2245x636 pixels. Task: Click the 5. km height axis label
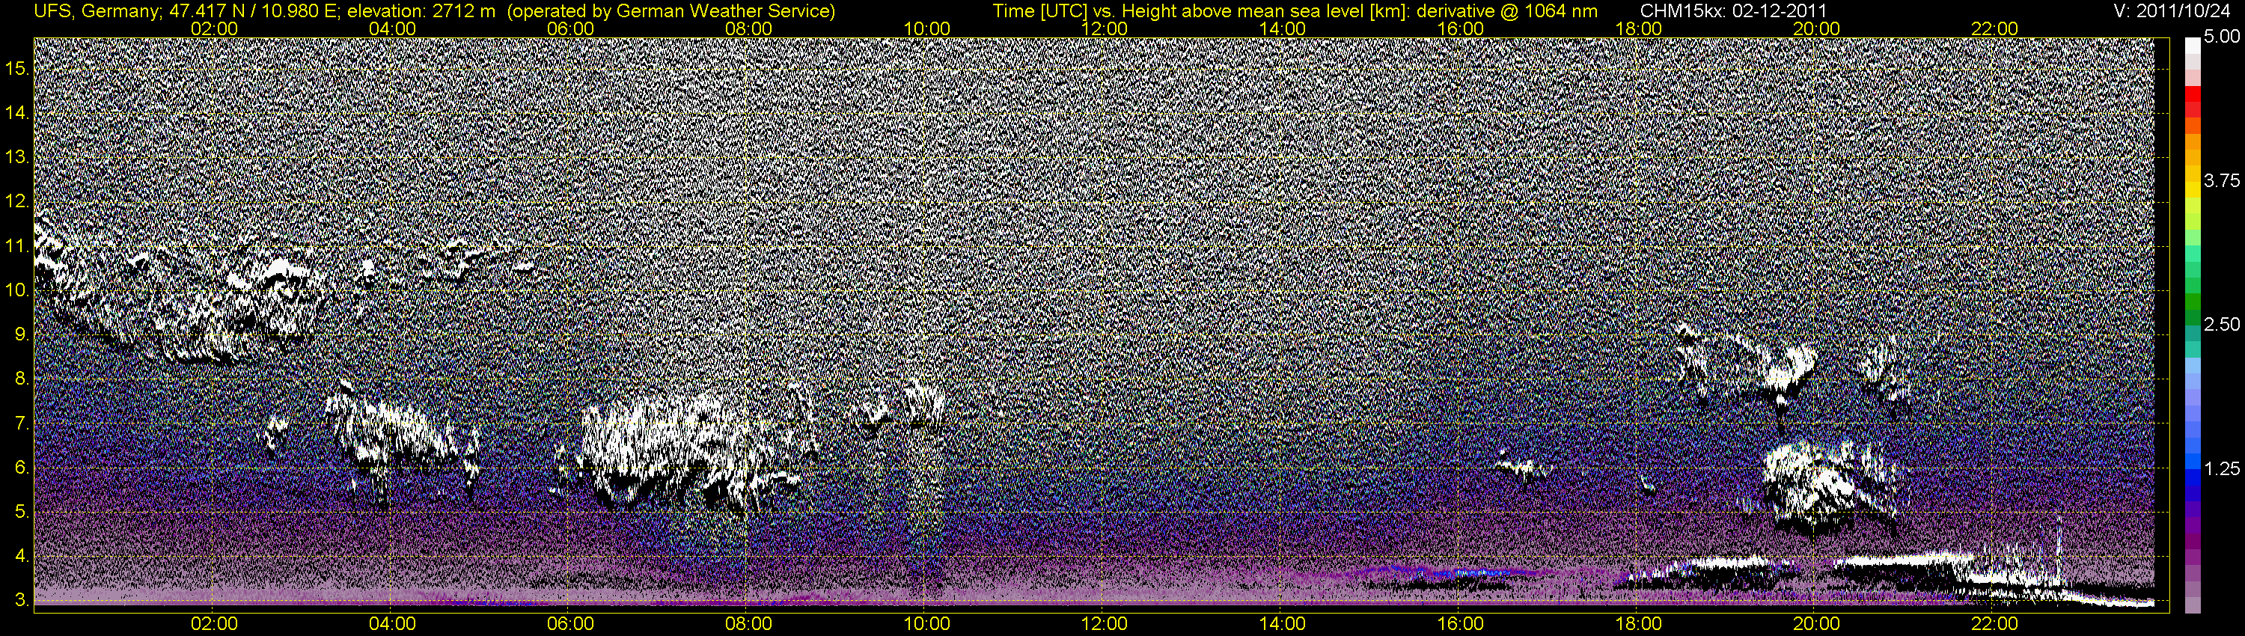[22, 513]
